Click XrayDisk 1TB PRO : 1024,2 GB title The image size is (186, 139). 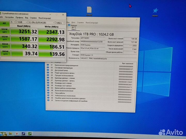pos(91,34)
